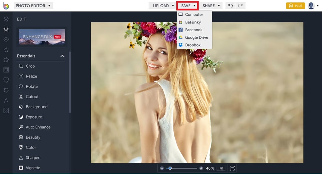Viewport: 322px width, 174px height.
Task: Open the Touch Up eye icon in sidebar
Action: (6, 39)
